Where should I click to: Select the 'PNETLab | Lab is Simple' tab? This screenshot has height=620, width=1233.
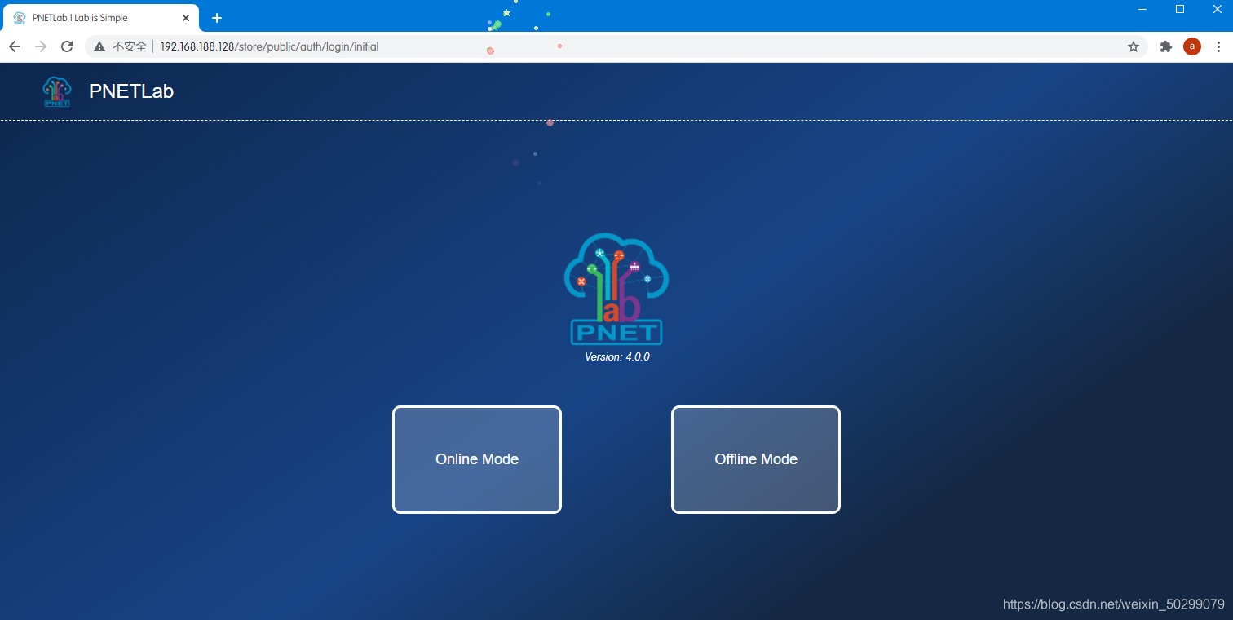tap(101, 18)
